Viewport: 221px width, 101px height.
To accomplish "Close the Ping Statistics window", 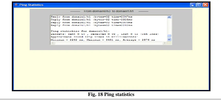I will pos(205,5).
